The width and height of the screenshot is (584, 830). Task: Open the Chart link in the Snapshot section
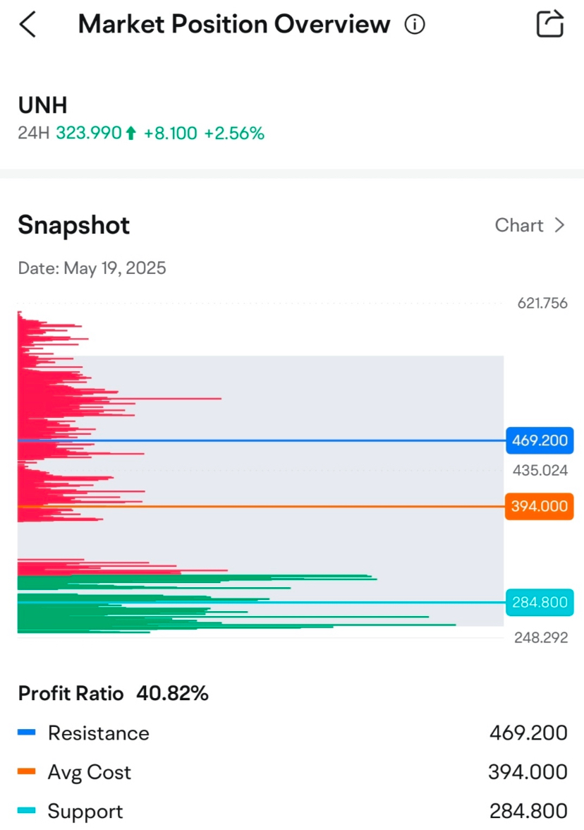[x=530, y=225]
